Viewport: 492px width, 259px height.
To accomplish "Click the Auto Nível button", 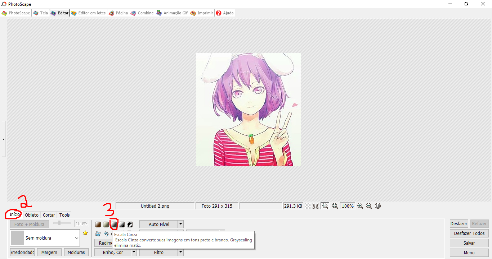I will click(x=159, y=224).
